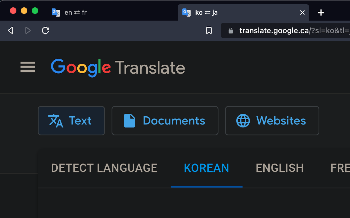This screenshot has width=350, height=218.
Task: Activate the ko ⇄ ja browser tab
Action: point(243,13)
